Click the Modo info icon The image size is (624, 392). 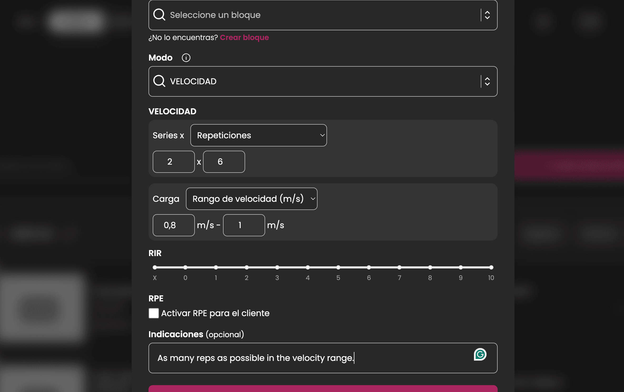[x=186, y=58]
